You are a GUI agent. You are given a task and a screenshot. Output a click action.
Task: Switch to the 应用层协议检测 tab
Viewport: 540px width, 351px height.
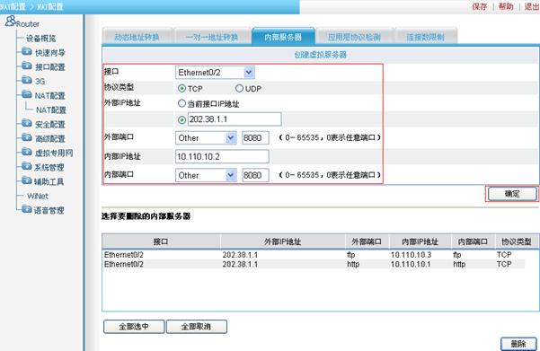[x=354, y=37]
